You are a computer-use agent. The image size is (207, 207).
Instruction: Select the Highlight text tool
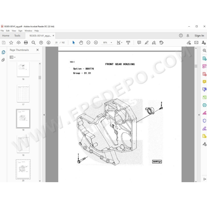(147, 43)
